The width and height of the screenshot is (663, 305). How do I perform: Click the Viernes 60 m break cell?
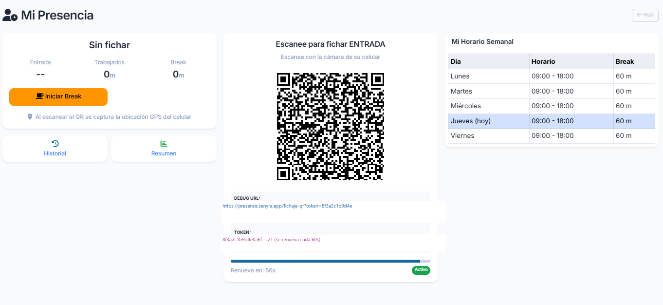(x=634, y=136)
